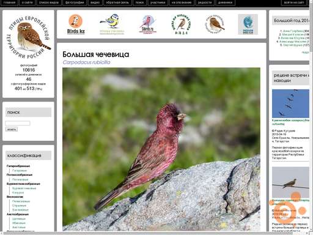
Task: Open the brown bird circular logo
Action: point(215,24)
